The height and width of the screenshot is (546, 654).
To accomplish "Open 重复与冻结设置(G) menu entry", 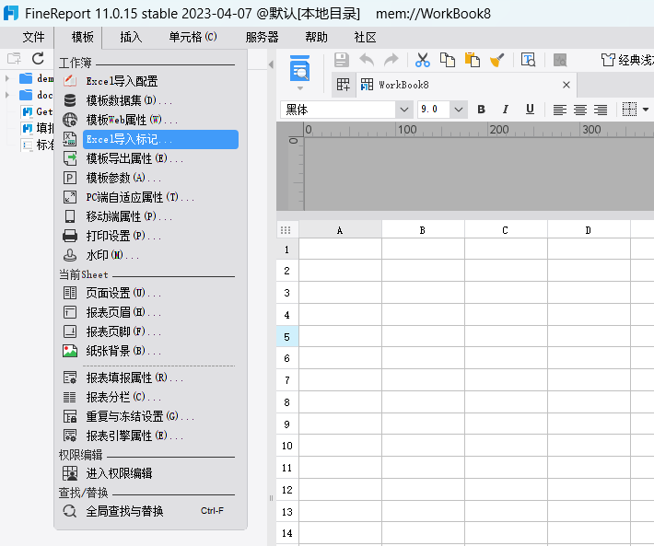I will (x=150, y=416).
